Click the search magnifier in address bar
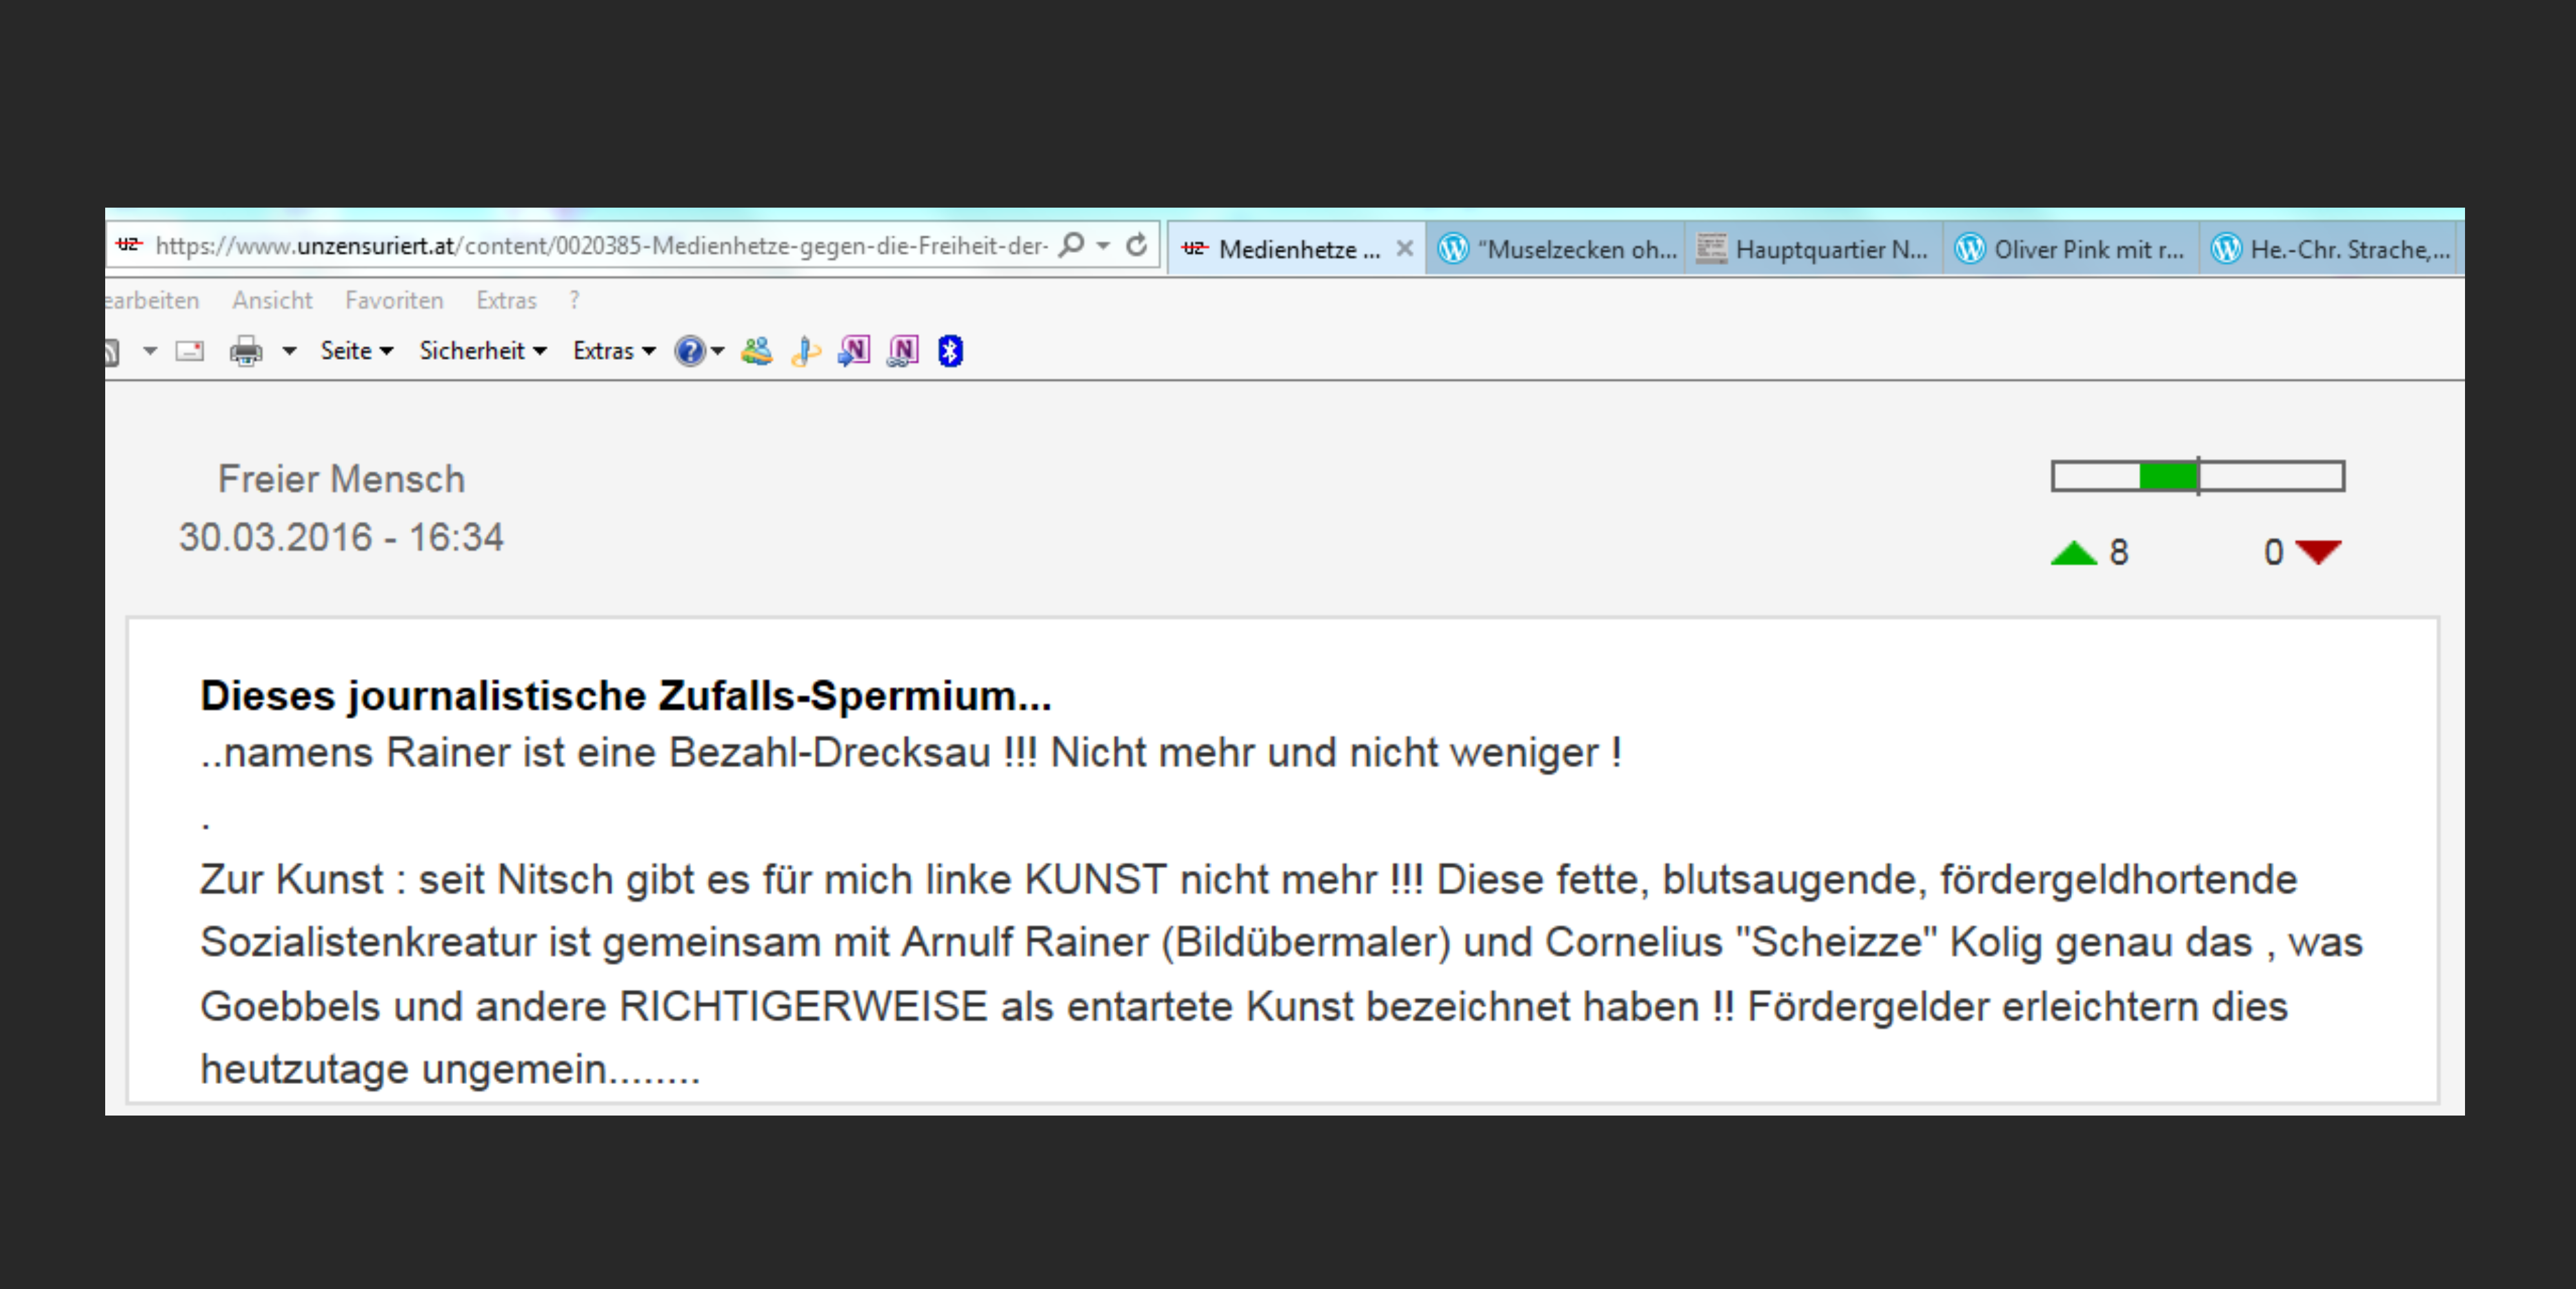 pos(1072,245)
